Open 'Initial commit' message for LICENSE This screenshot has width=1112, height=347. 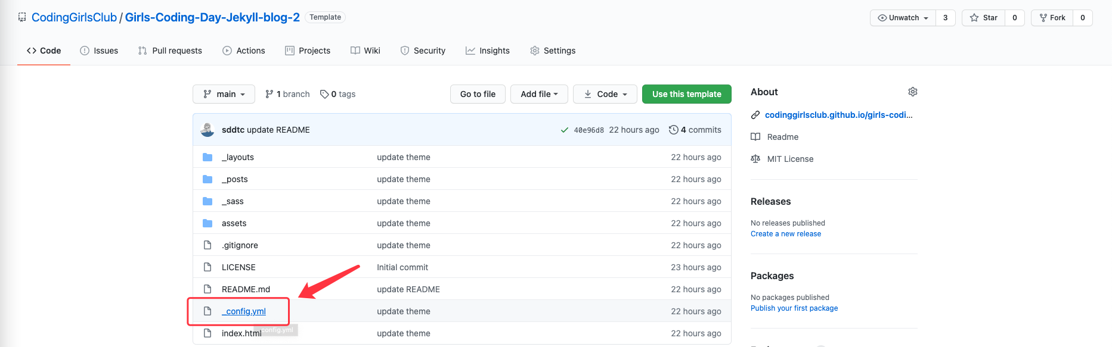tap(402, 267)
